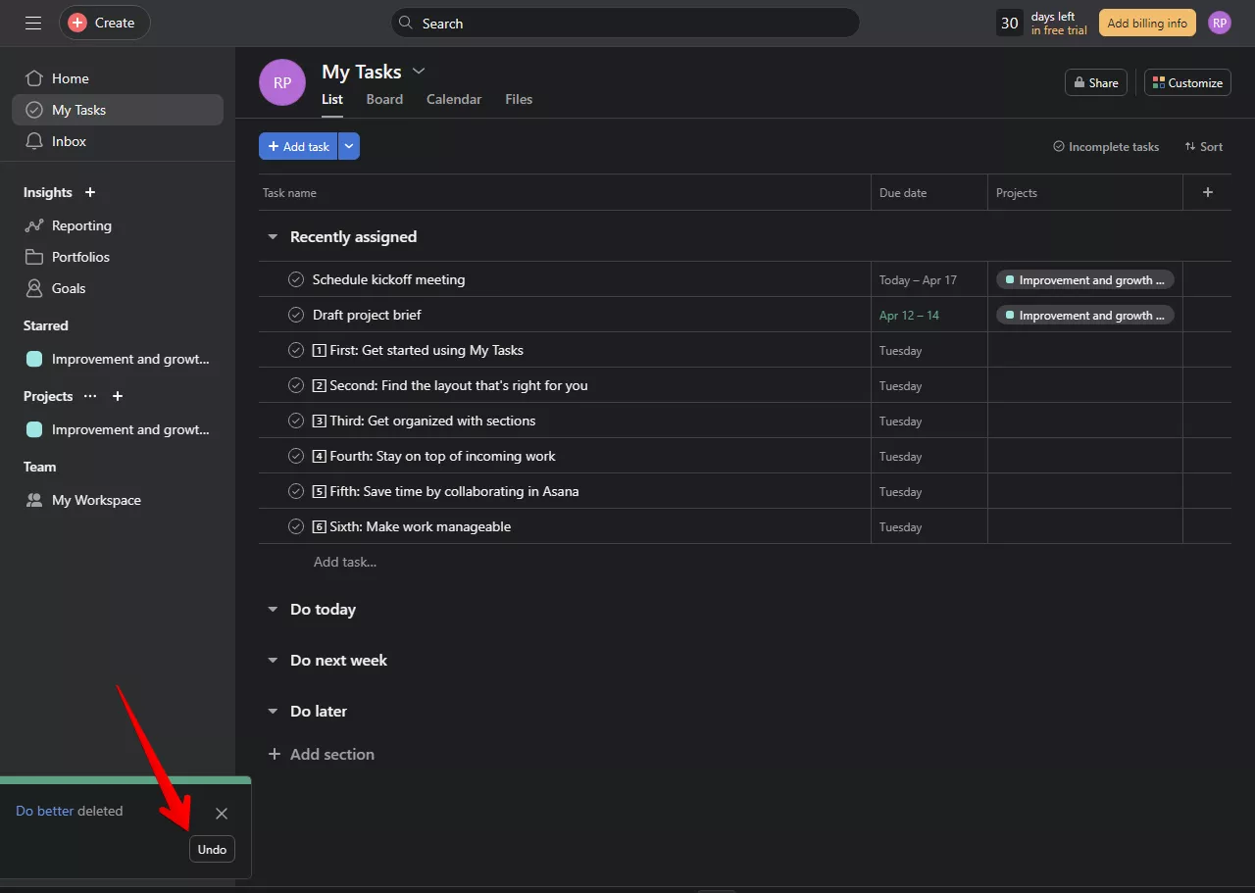This screenshot has height=893, width=1255.
Task: Open the Projects three-dot options icon
Action: pos(90,396)
